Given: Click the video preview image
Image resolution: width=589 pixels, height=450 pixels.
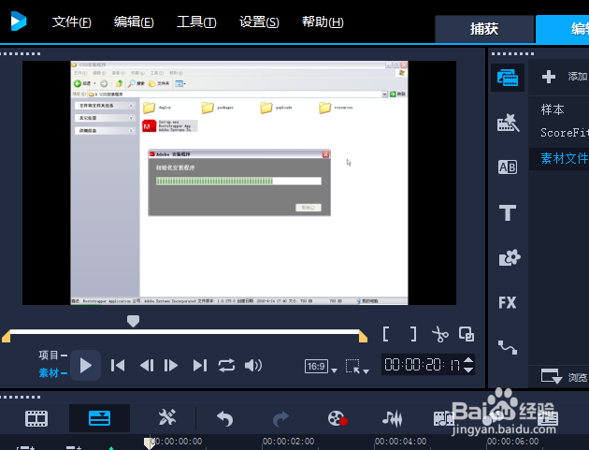Looking at the screenshot, I should tap(239, 182).
